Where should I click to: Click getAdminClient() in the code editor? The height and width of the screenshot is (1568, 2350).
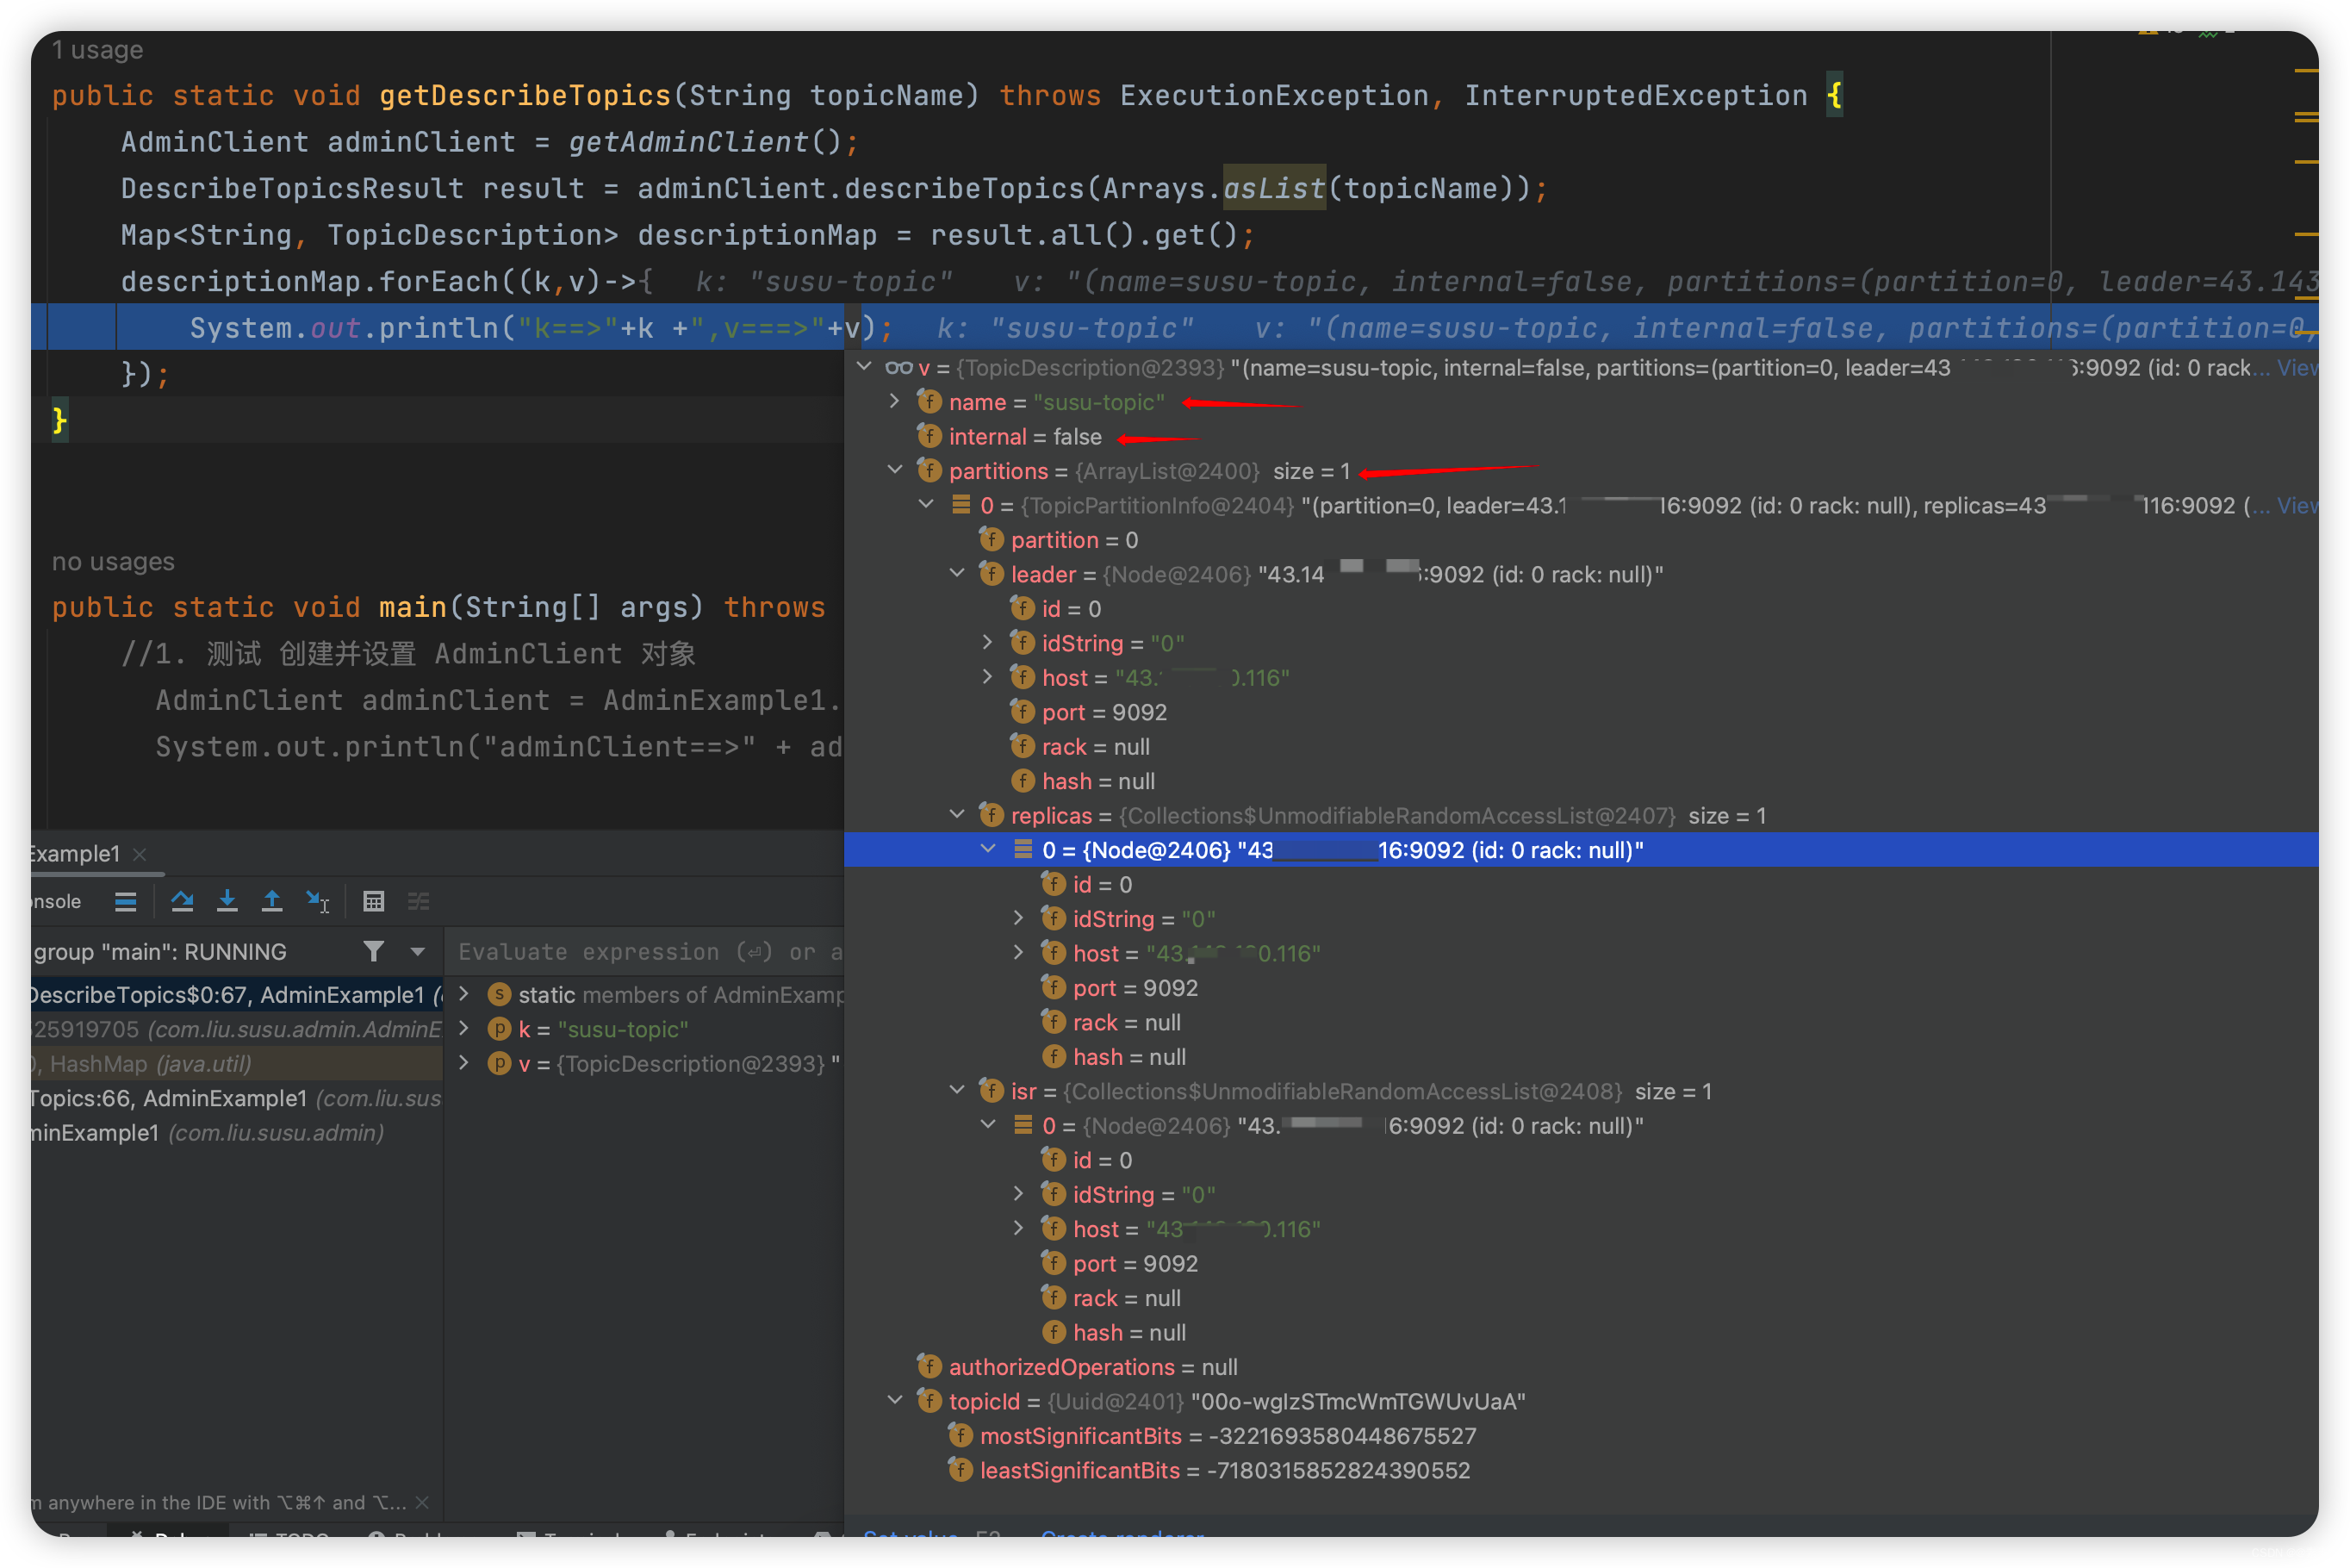pos(705,142)
